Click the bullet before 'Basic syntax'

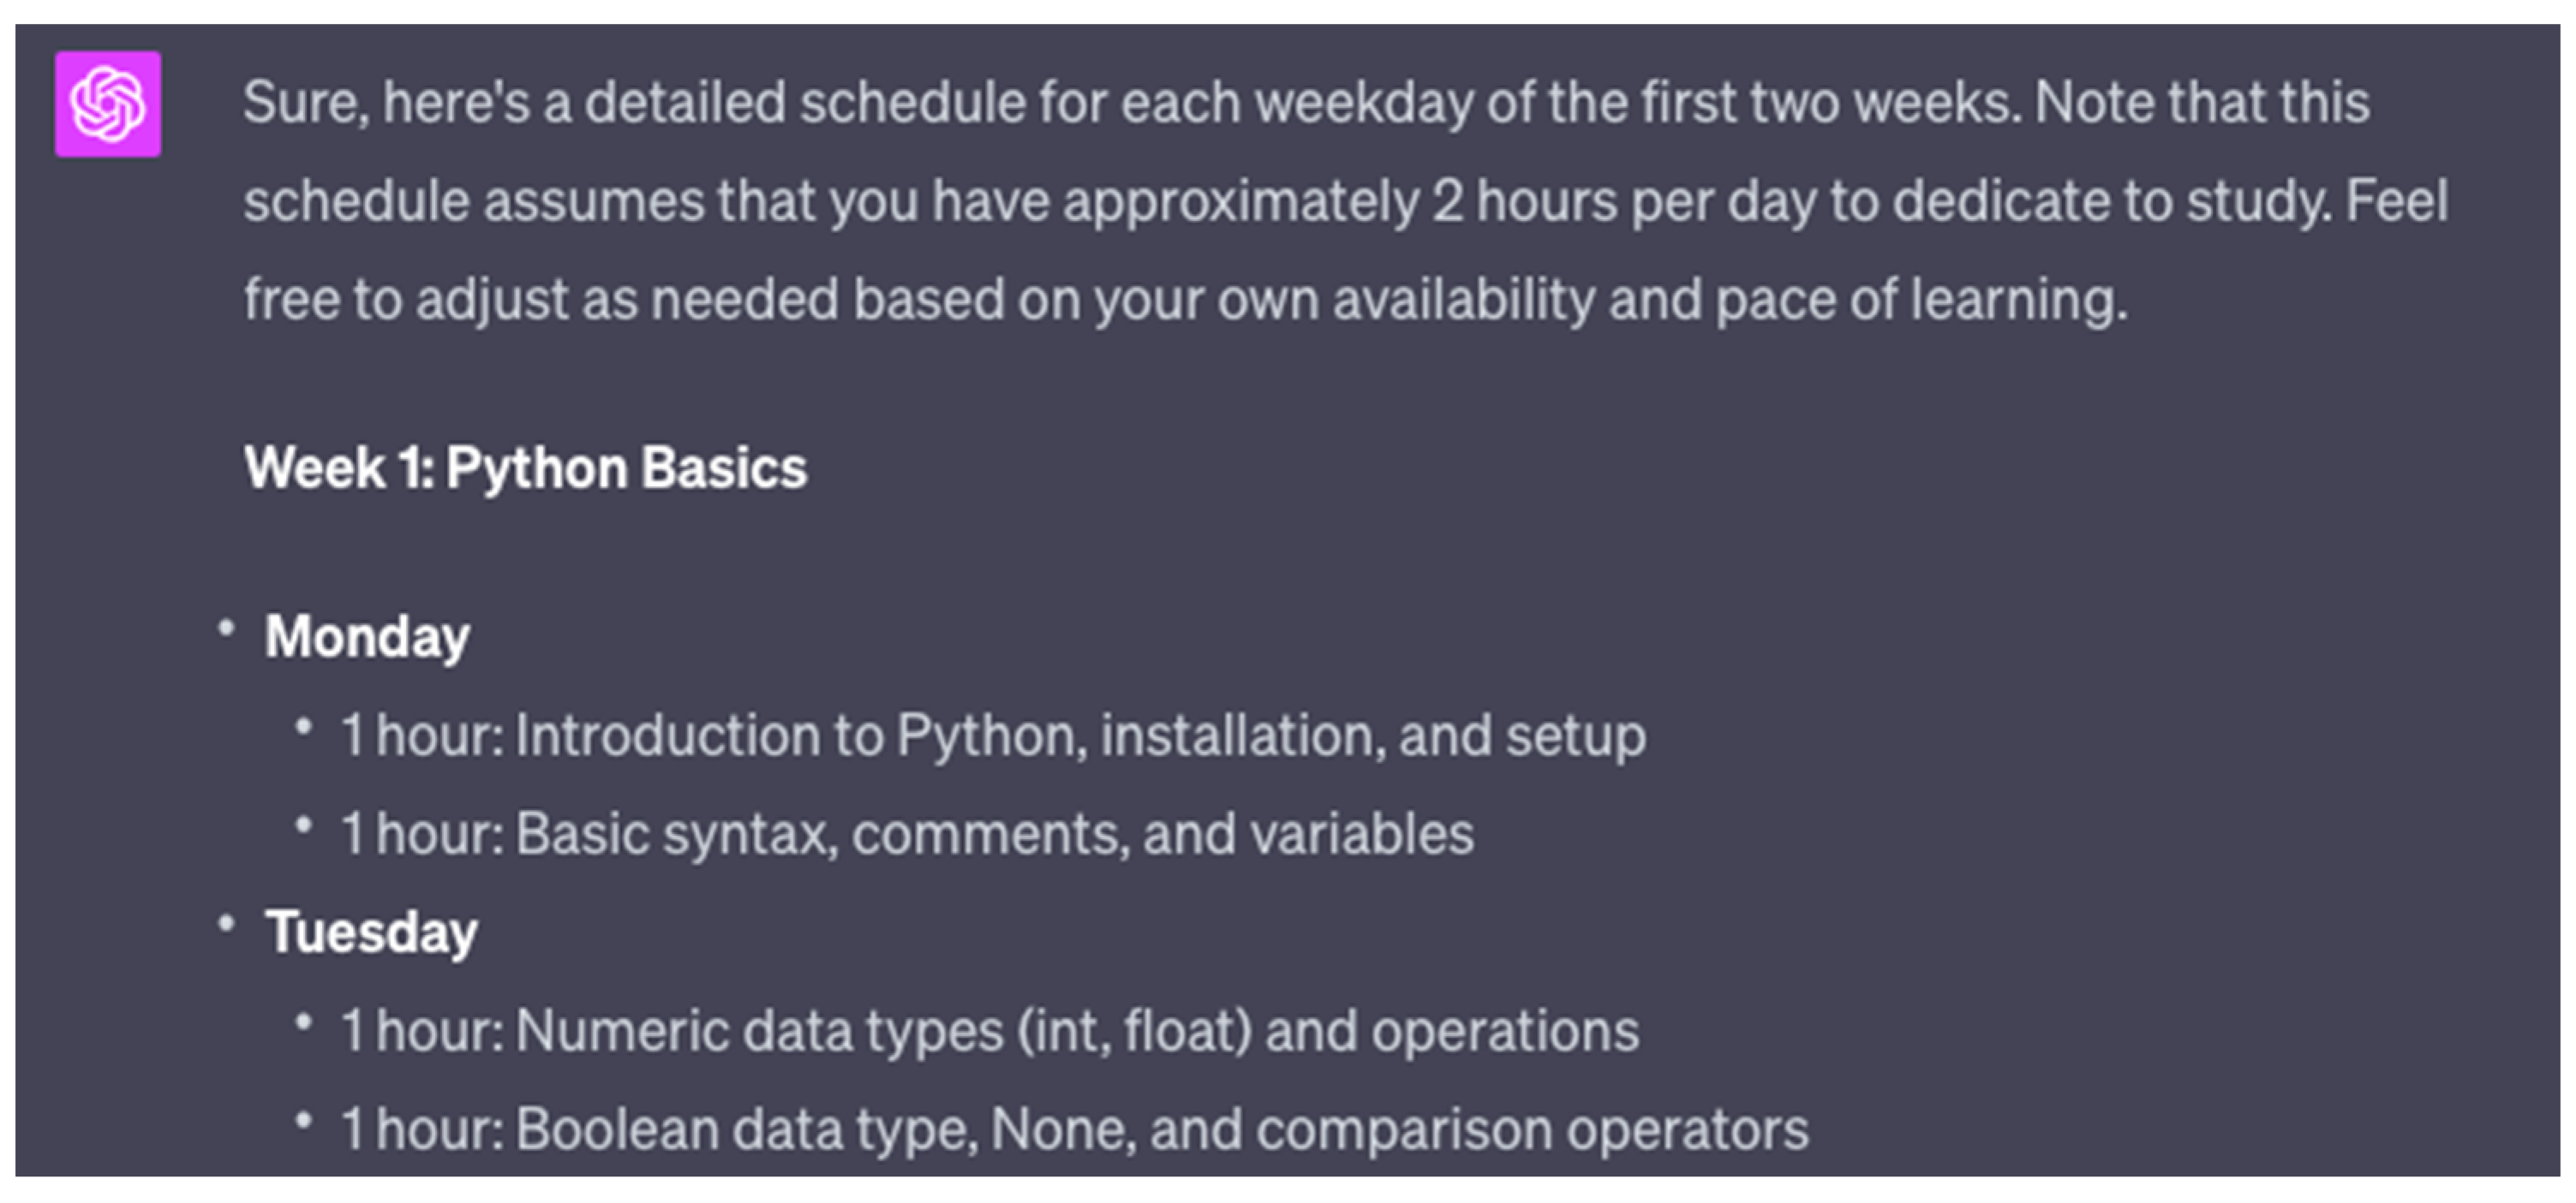[x=304, y=825]
